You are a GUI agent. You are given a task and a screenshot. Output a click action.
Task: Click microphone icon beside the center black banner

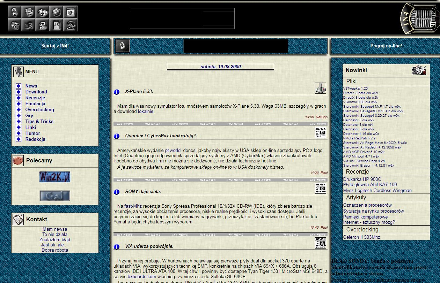(122, 46)
